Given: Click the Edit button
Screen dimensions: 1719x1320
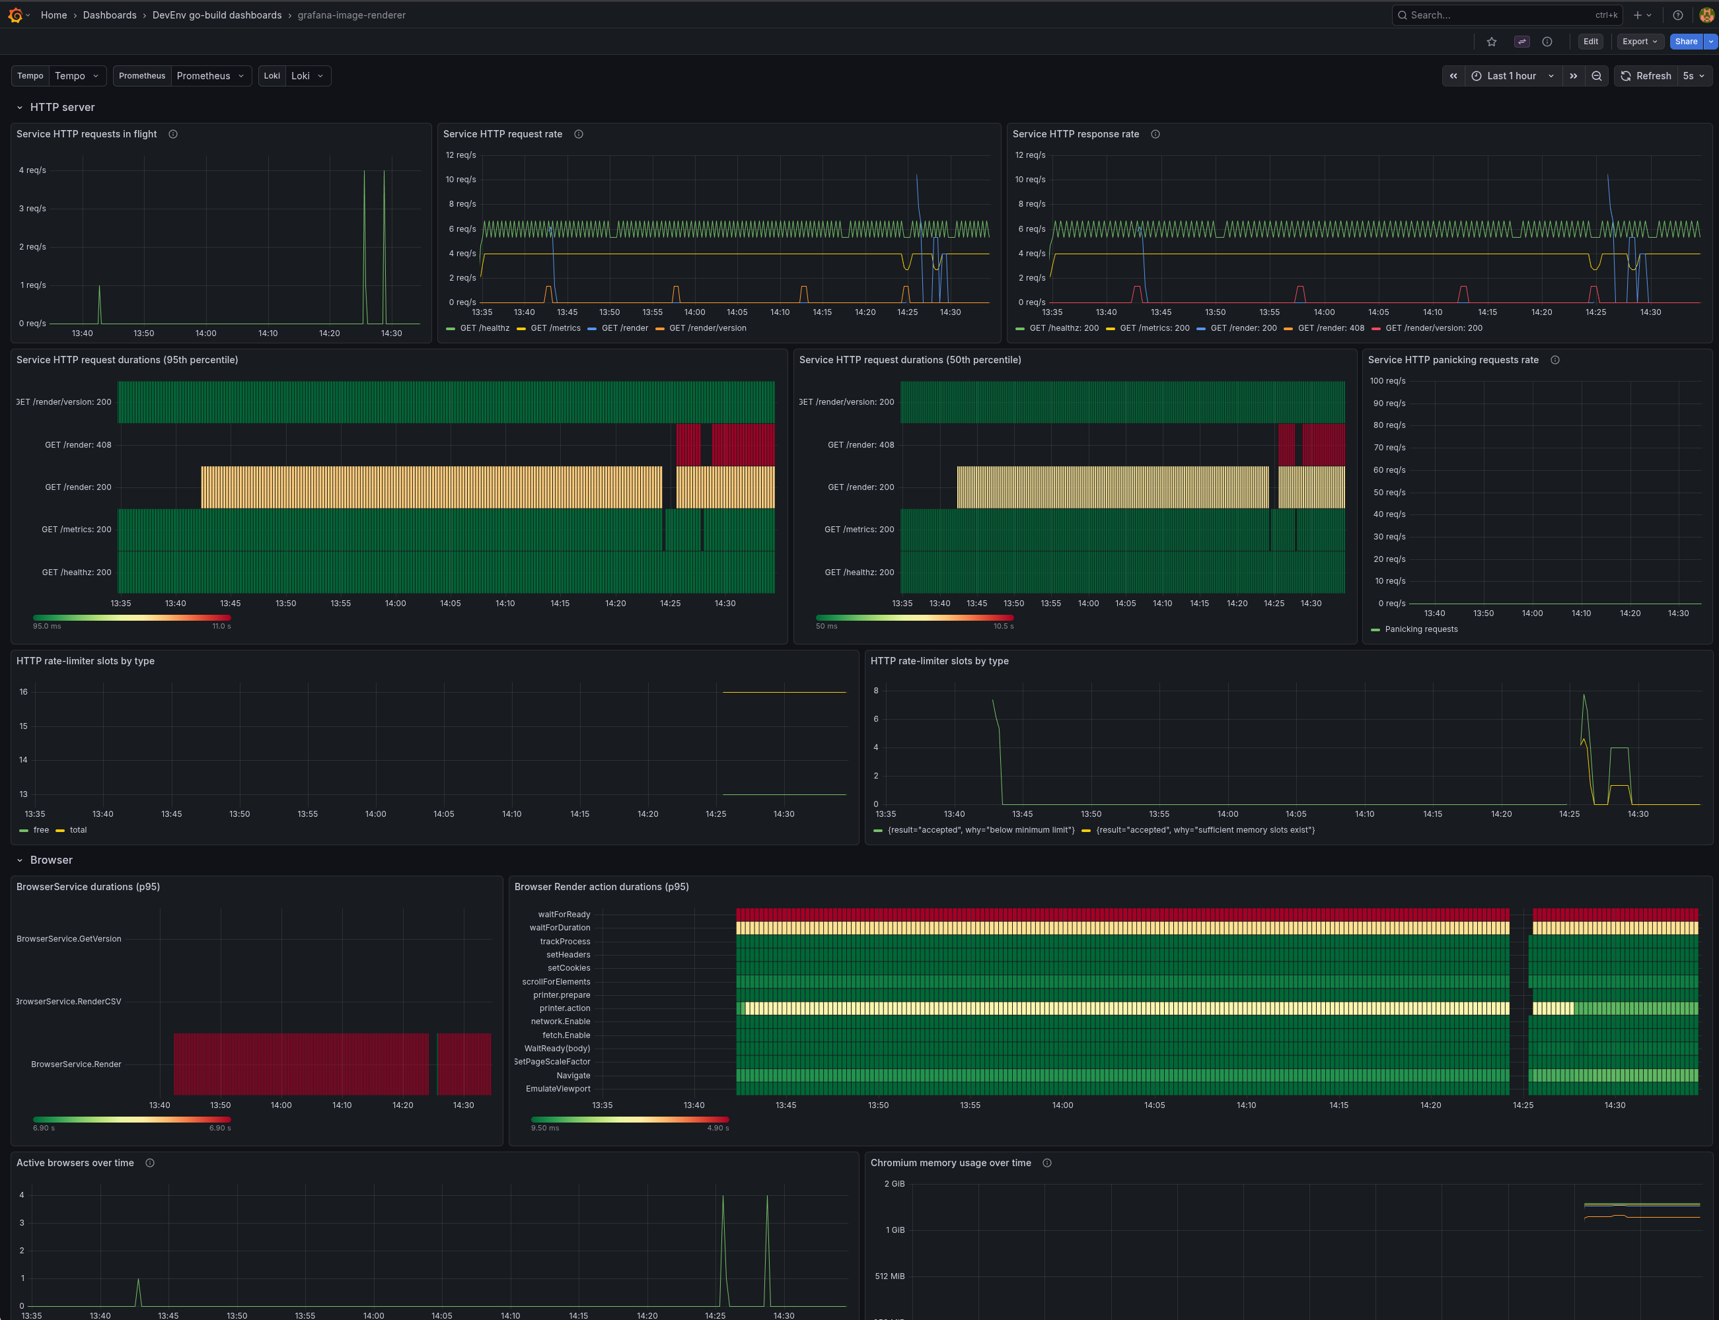Looking at the screenshot, I should pos(1590,42).
